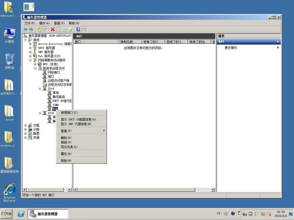The height and width of the screenshot is (220, 294).
Task: Open the Properties toolbar icon
Action: (x=58, y=30)
